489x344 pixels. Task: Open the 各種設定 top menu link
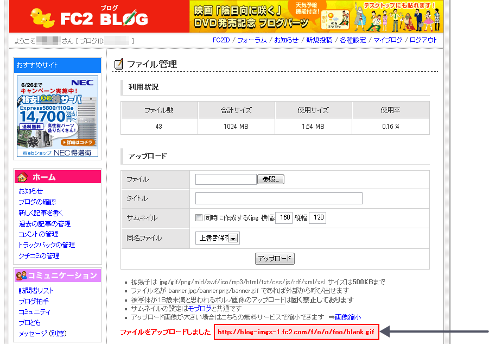[353, 40]
